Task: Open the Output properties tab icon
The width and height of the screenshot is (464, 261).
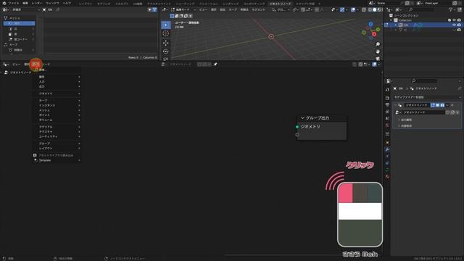Action: tap(387, 104)
